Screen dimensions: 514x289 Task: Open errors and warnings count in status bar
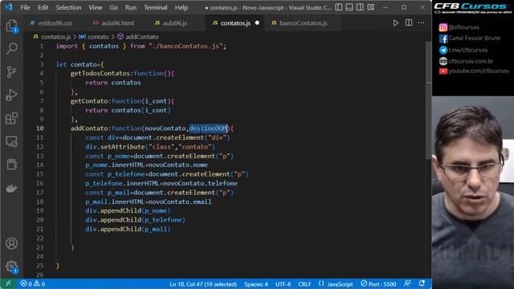coord(32,283)
